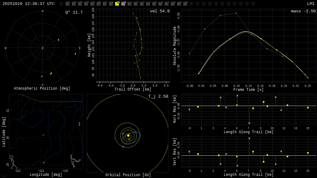Click the UTC timestamp at top left

(28, 4)
